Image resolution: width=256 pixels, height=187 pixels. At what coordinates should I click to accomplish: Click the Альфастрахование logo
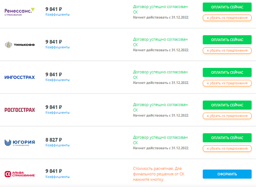pos(19,174)
